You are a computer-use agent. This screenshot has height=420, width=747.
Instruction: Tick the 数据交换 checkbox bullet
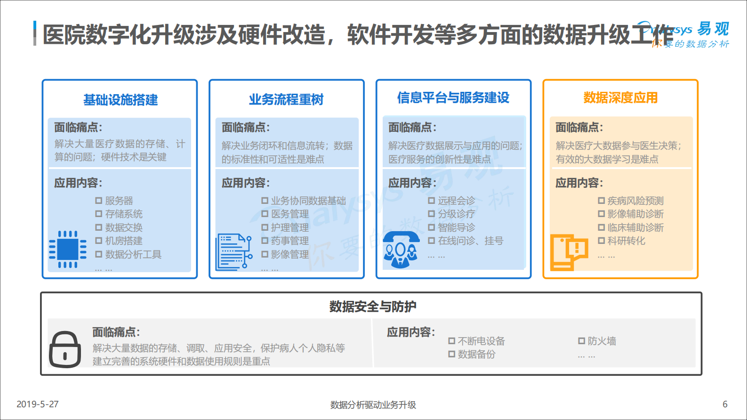[99, 227]
